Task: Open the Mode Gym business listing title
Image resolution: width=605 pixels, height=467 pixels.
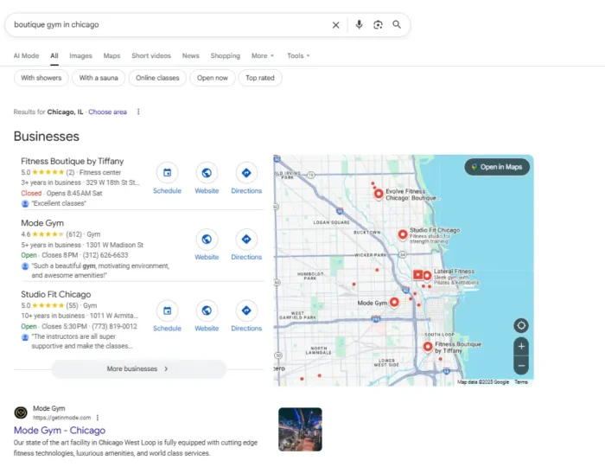Action: coord(42,223)
